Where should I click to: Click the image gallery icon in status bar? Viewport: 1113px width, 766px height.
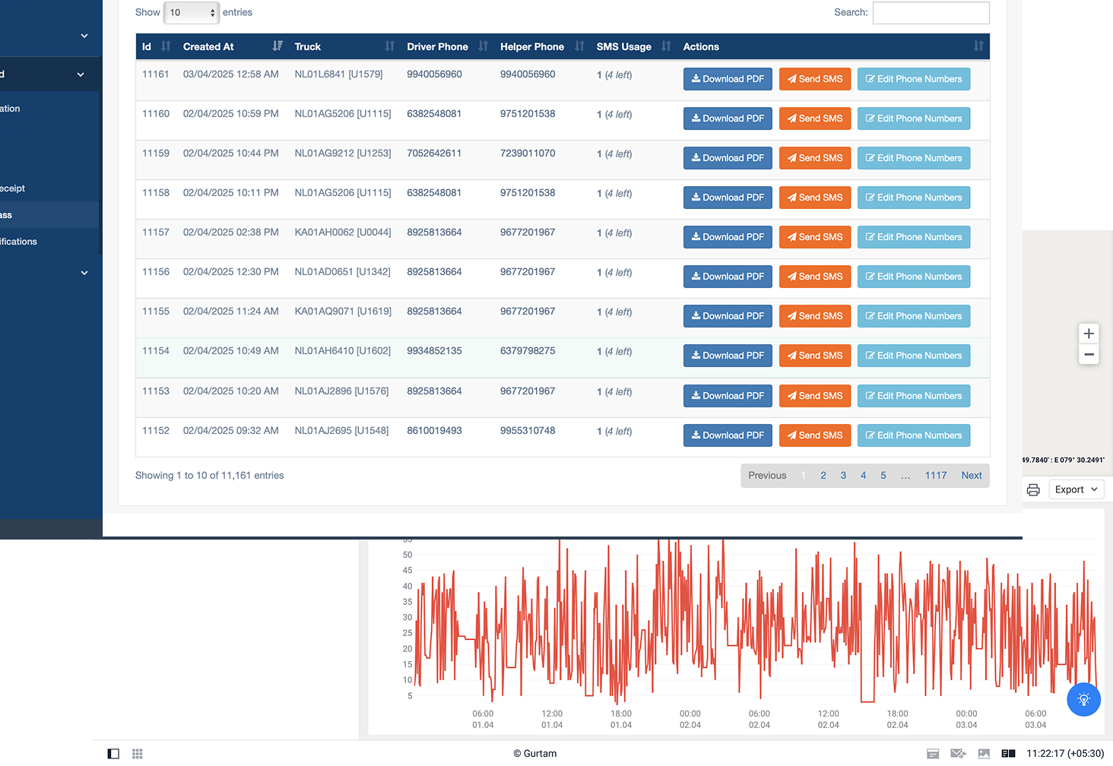coord(983,753)
